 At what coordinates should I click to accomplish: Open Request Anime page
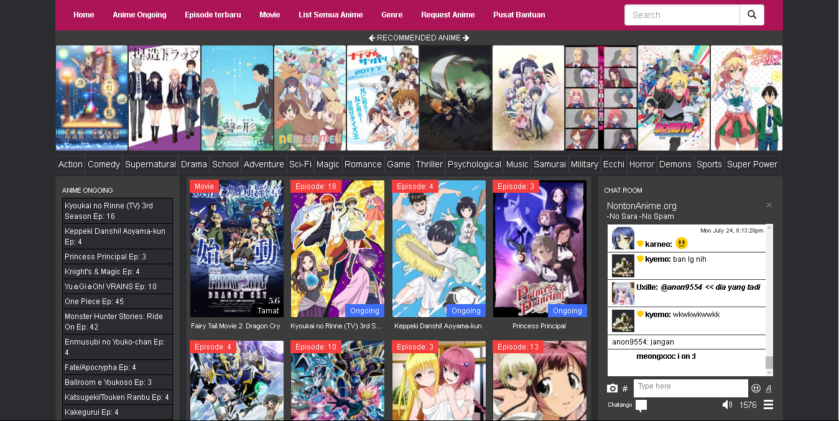pyautogui.click(x=448, y=15)
